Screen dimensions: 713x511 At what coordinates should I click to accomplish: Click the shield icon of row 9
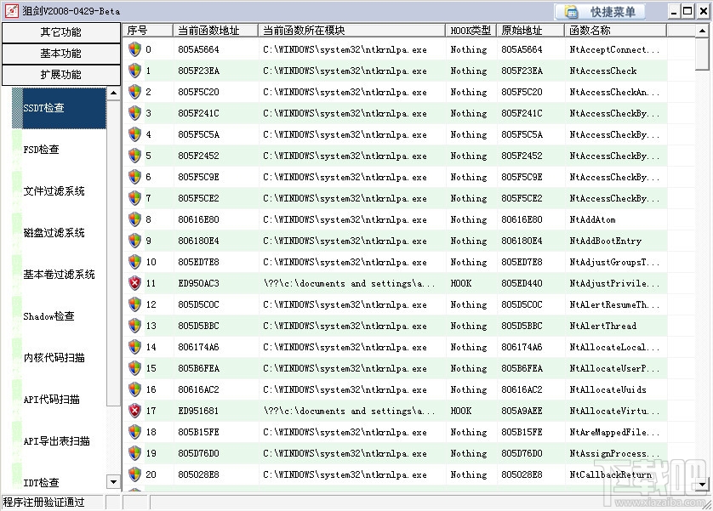134,241
